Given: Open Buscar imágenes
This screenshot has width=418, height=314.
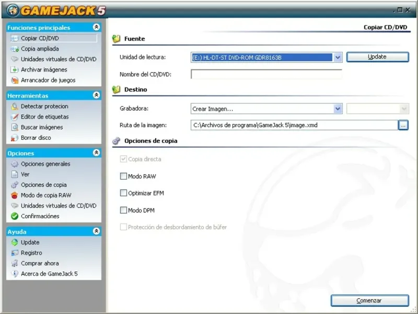Looking at the screenshot, I should 42,127.
